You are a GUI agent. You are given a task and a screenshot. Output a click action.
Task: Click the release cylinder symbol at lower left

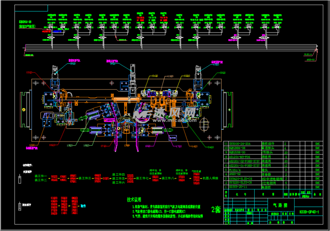19,206
